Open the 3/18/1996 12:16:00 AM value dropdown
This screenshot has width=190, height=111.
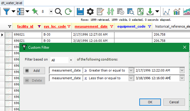point(182,78)
